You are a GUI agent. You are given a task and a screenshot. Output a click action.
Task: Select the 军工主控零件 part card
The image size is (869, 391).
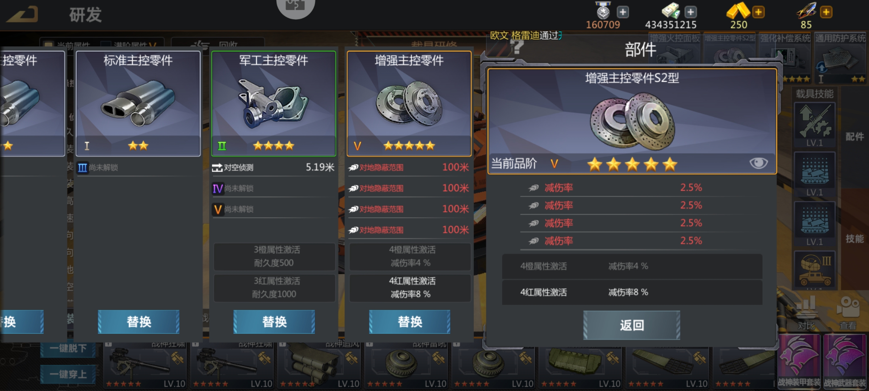pos(274,104)
